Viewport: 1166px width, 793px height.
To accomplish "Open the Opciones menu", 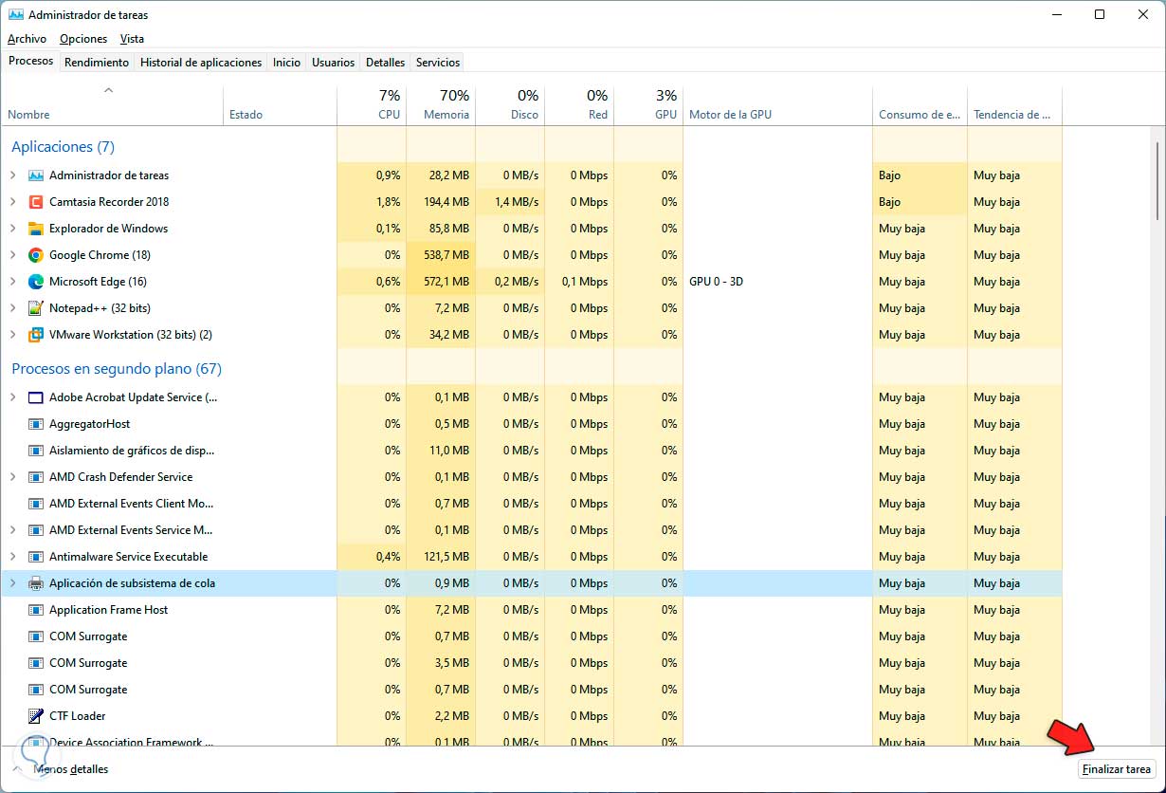I will point(83,39).
